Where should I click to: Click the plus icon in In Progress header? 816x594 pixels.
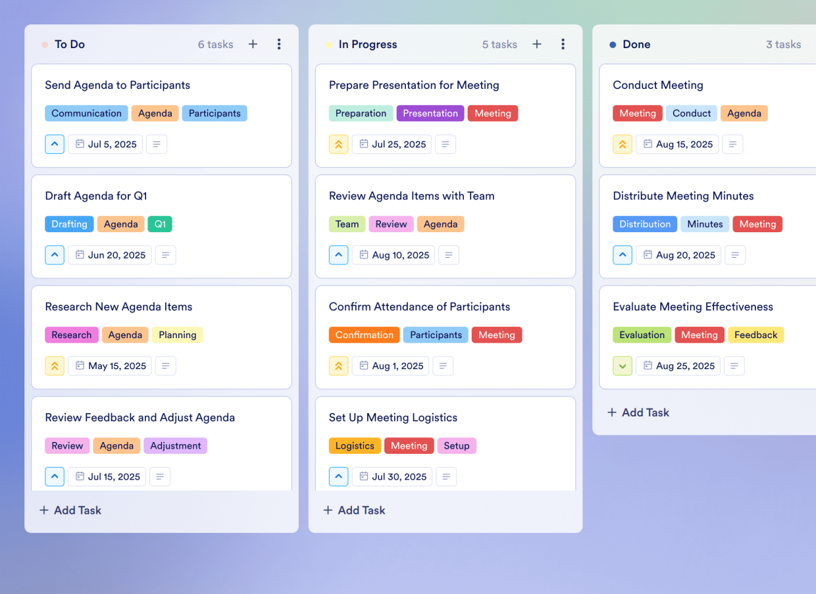pos(537,44)
